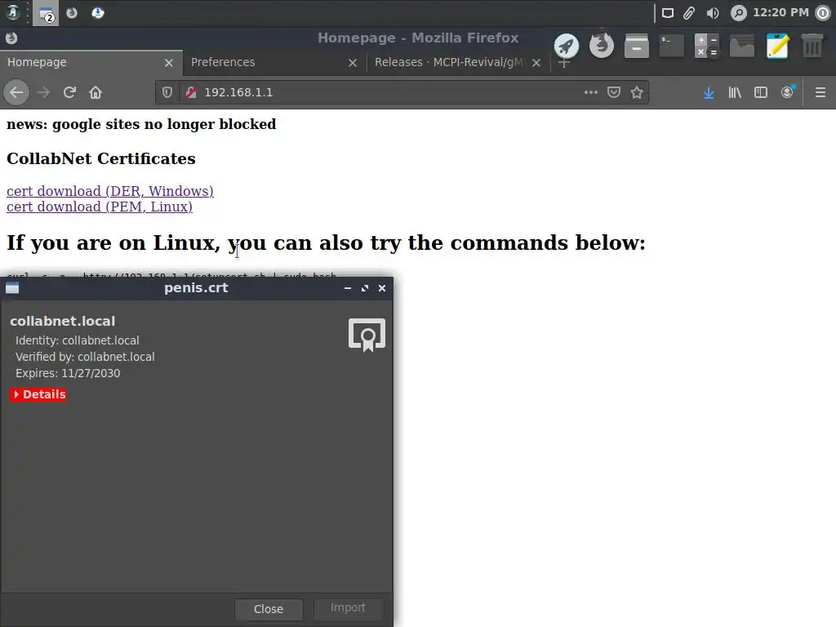Toggle the Firefox sidebar view
This screenshot has width=836, height=627.
pos(761,92)
